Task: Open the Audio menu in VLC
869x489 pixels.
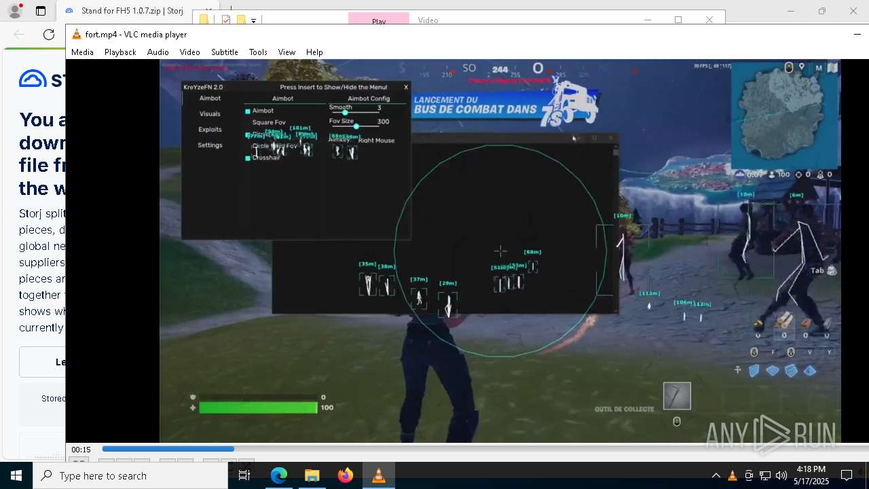Action: point(158,52)
